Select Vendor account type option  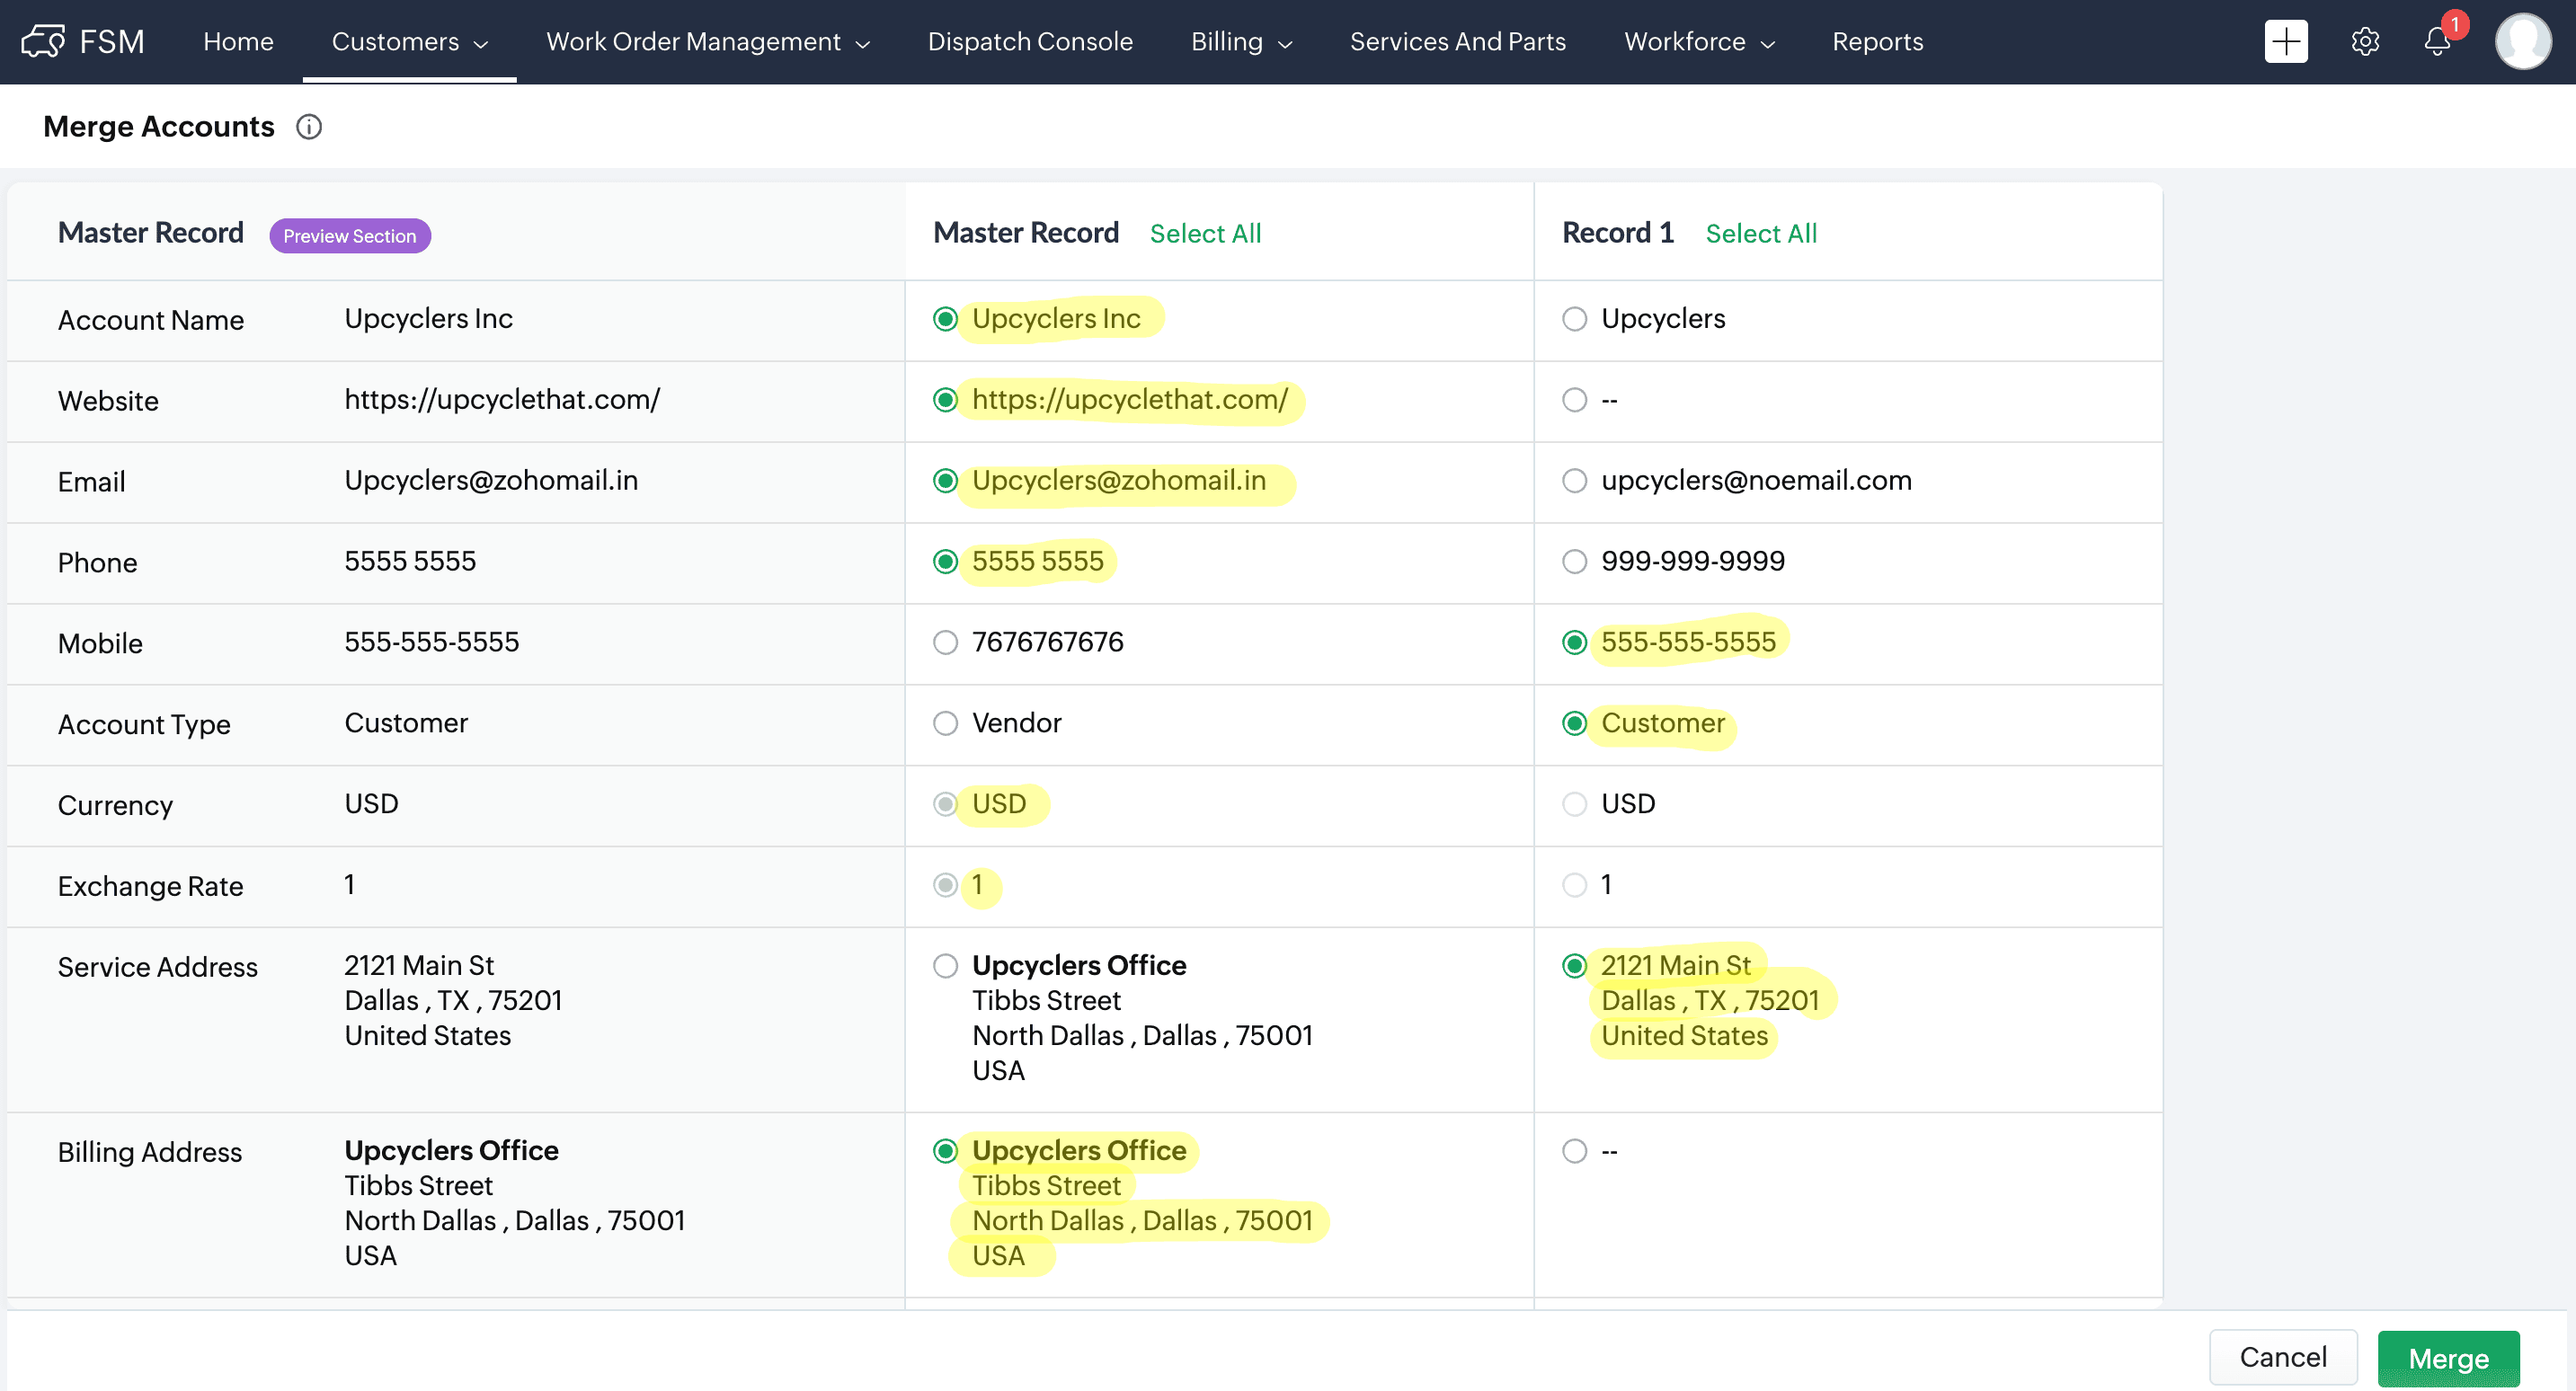pyautogui.click(x=945, y=723)
